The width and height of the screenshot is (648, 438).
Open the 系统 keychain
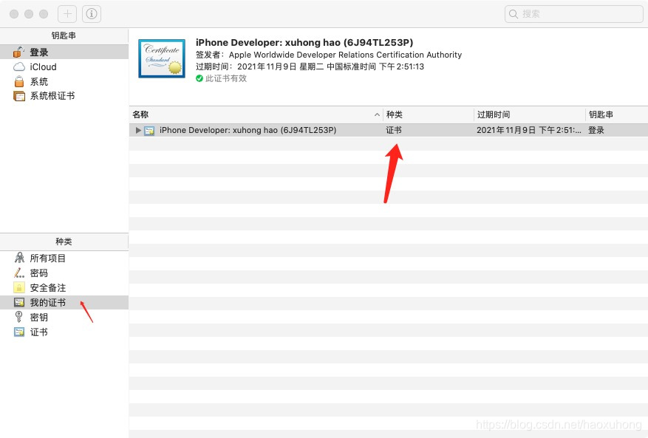[64, 81]
